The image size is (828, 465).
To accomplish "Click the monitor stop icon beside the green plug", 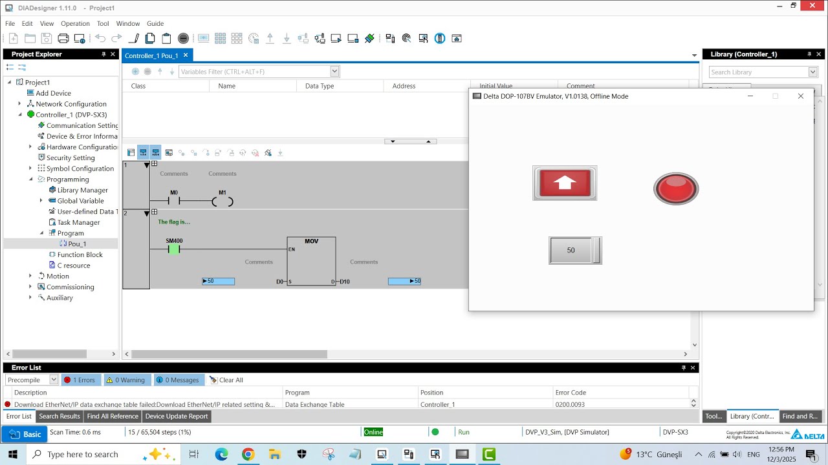I will tap(353, 38).
